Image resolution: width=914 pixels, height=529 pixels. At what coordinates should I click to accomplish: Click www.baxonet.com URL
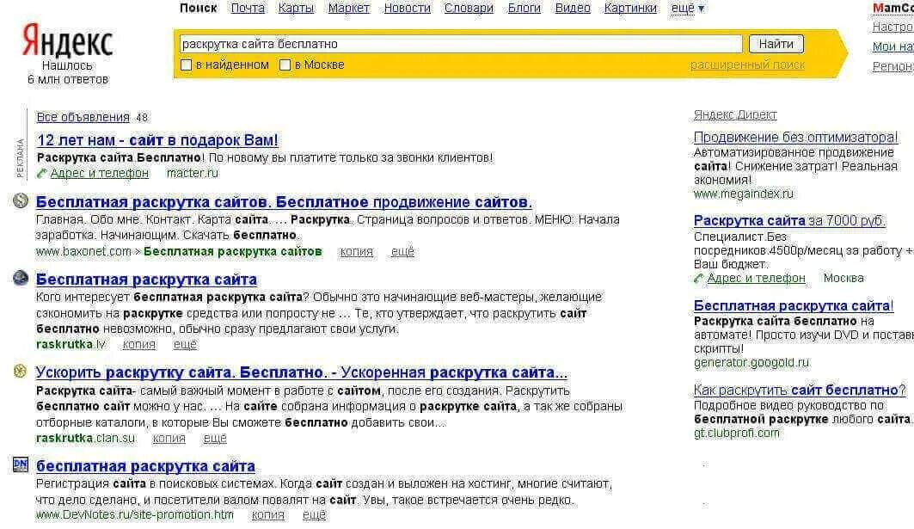click(83, 251)
